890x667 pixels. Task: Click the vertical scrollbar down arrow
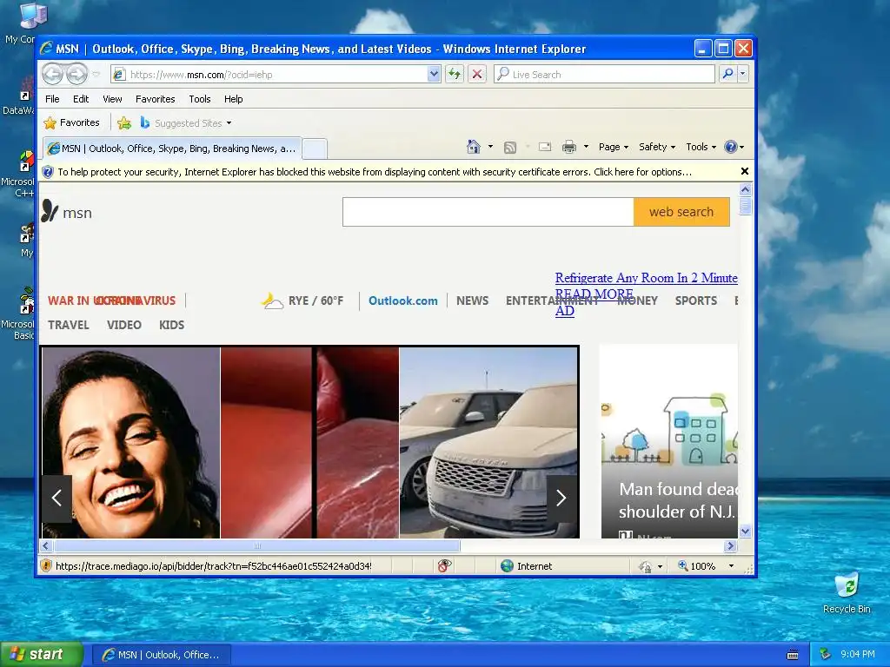pos(745,532)
